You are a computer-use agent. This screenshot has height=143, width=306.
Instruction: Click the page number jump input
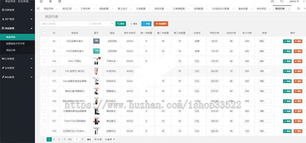click(x=77, y=139)
